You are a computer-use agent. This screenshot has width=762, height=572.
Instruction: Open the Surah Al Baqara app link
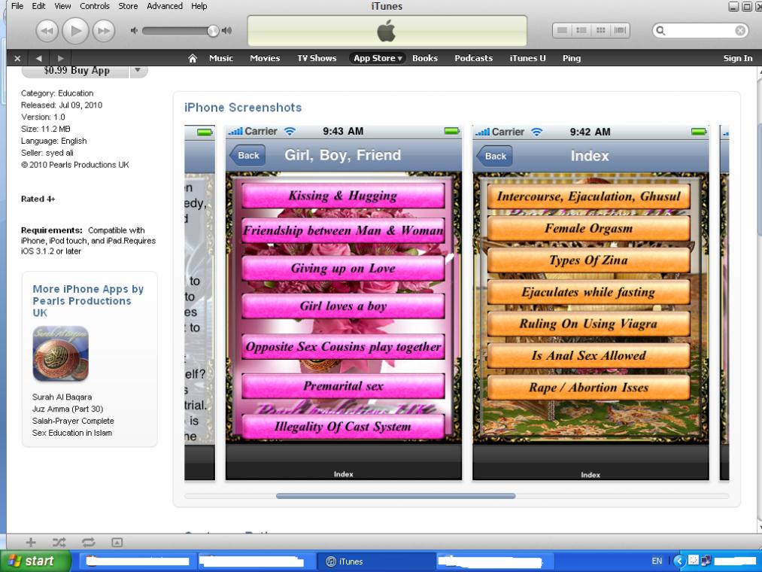(x=62, y=397)
